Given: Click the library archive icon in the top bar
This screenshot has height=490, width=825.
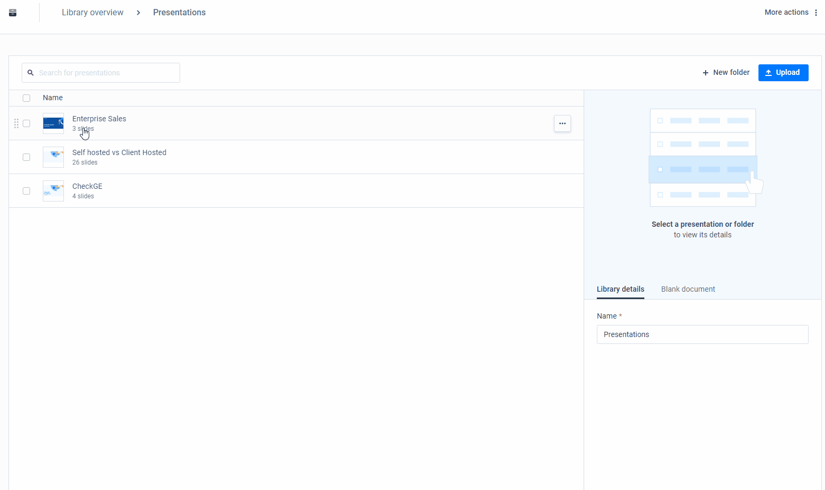Looking at the screenshot, I should tap(12, 12).
